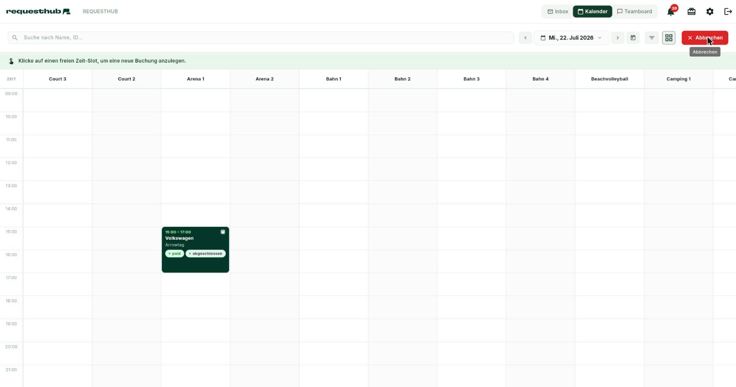
Task: Go to the next day arrow
Action: 618,38
